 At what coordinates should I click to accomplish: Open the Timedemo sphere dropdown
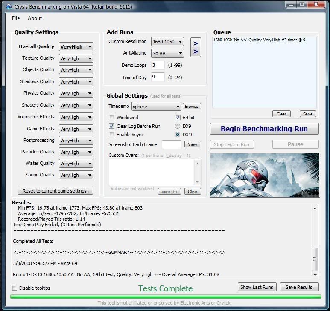pyautogui.click(x=156, y=106)
